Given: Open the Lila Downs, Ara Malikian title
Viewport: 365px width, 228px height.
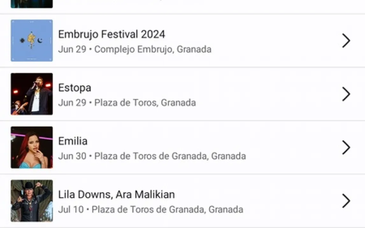Looking at the screenshot, I should tap(116, 194).
